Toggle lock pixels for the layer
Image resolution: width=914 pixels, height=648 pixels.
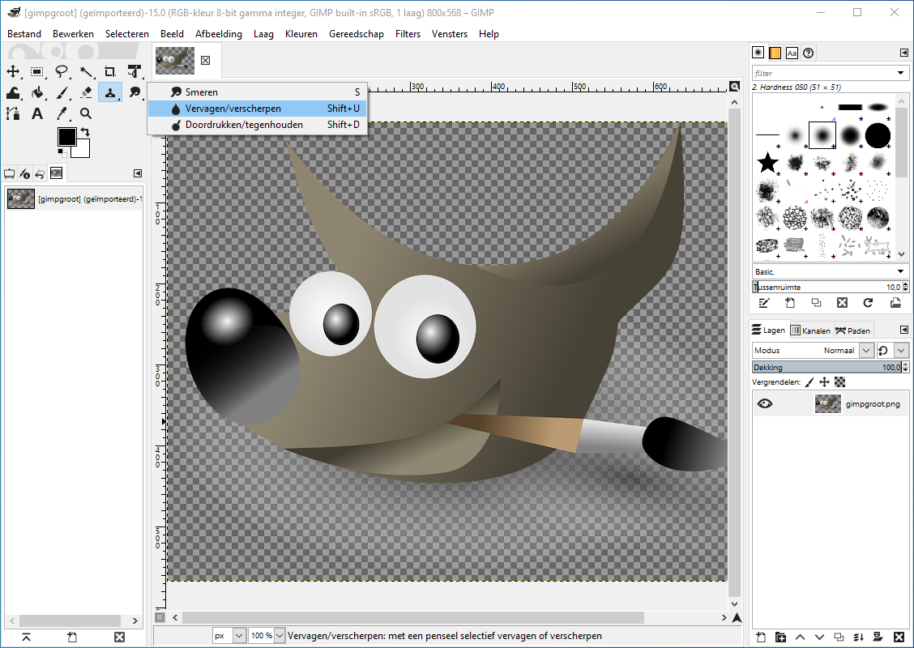coord(809,382)
